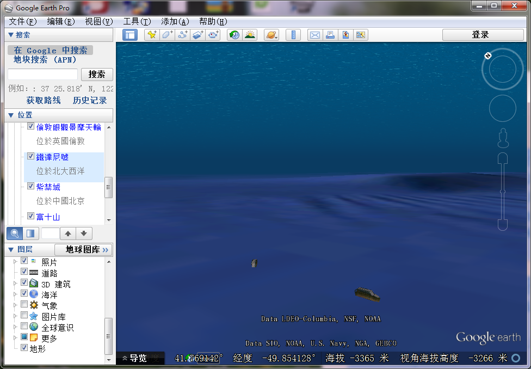Click the zoom slider handle
Screen dimensions: 531x369
click(x=503, y=192)
